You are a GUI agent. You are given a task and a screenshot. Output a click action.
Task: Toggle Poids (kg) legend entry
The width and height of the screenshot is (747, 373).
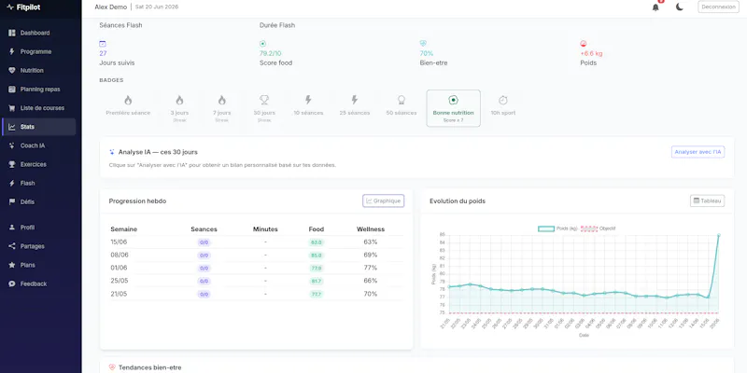(x=557, y=228)
